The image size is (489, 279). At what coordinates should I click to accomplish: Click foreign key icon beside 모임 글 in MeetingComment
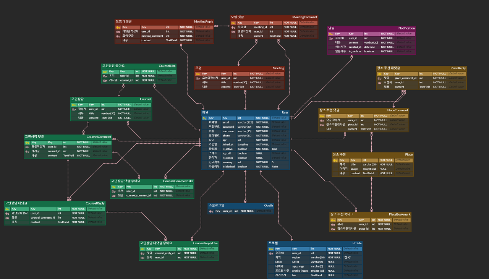click(233, 27)
